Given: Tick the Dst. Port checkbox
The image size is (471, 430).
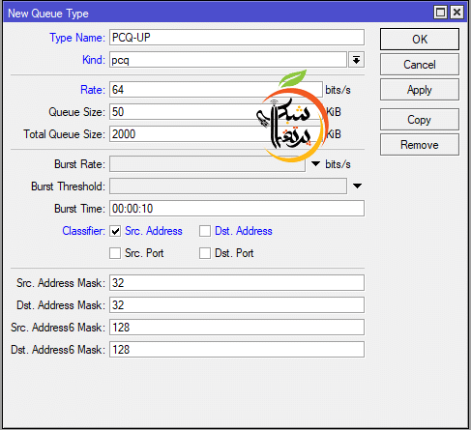Looking at the screenshot, I should pyautogui.click(x=205, y=253).
